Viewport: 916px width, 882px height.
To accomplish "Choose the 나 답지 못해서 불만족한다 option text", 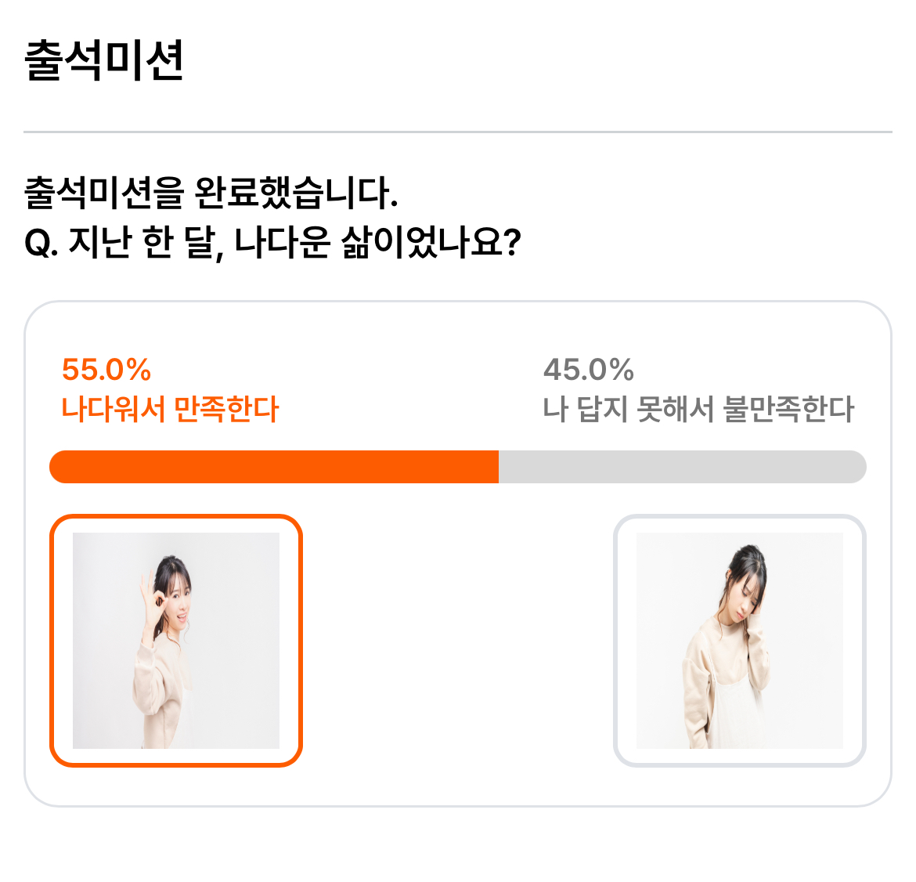I will tap(698, 409).
